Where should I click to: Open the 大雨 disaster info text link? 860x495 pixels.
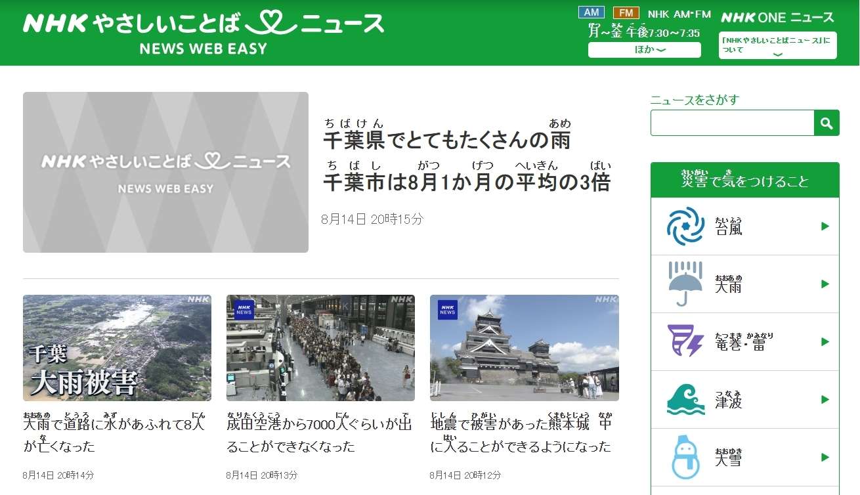[x=729, y=284]
